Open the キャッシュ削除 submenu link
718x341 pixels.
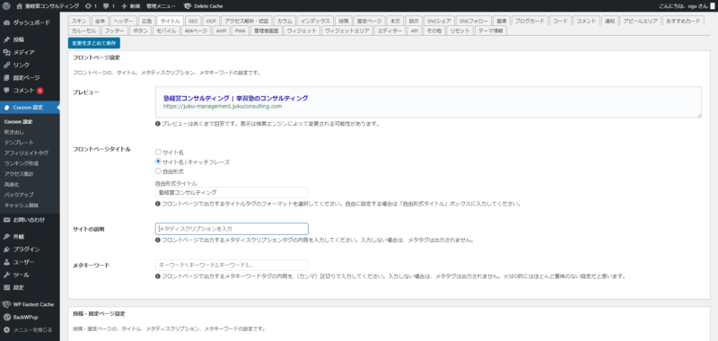pyautogui.click(x=21, y=205)
